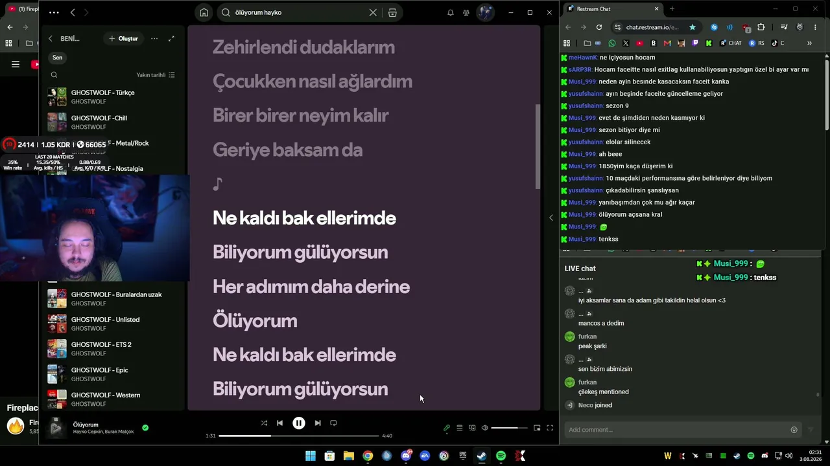Open the WhatsApp bookmark
Viewport: 830px width, 466px height.
pyautogui.click(x=612, y=43)
